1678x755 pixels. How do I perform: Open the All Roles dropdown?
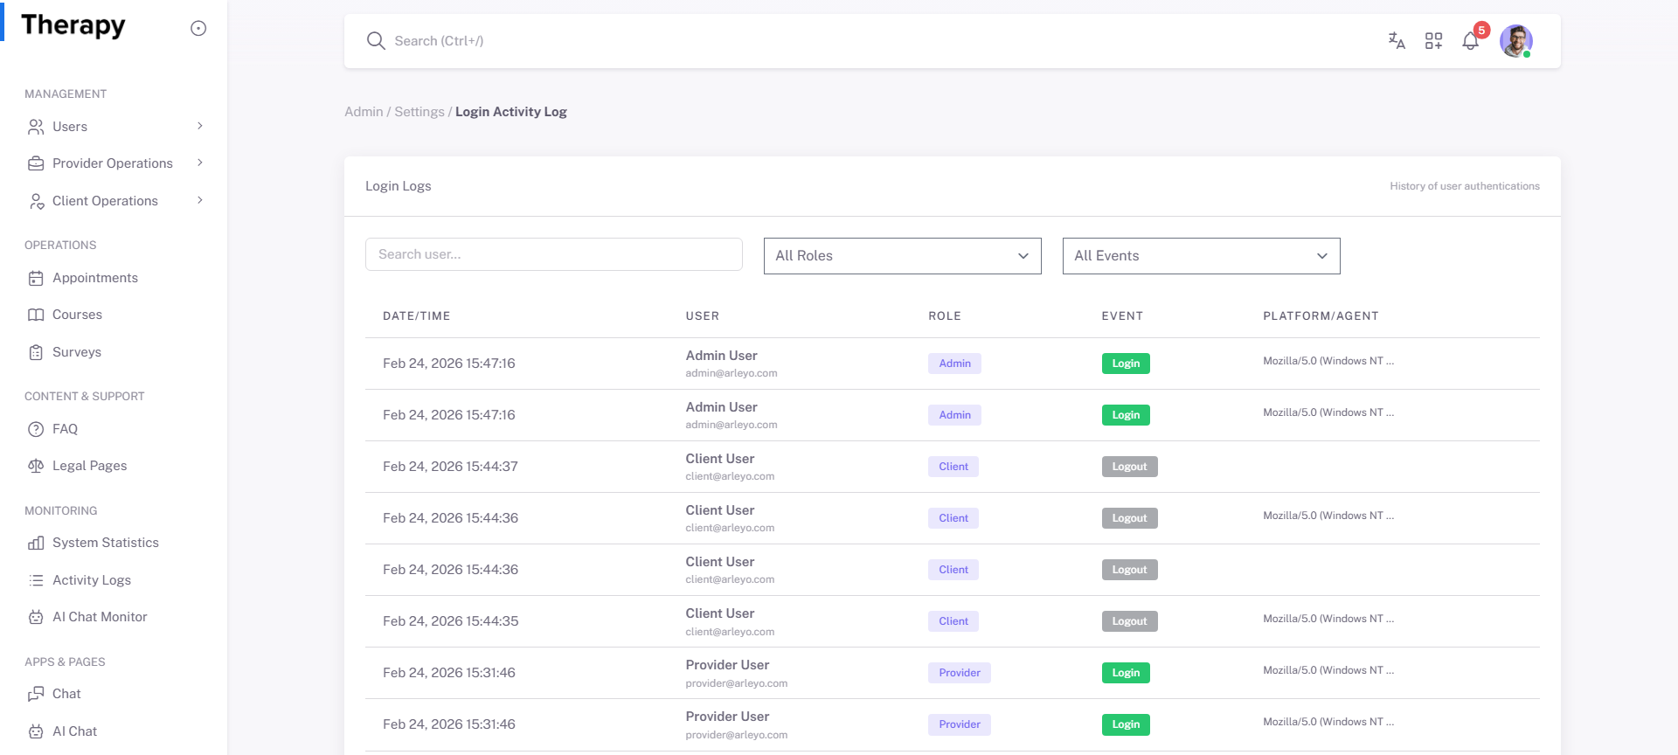pyautogui.click(x=903, y=256)
